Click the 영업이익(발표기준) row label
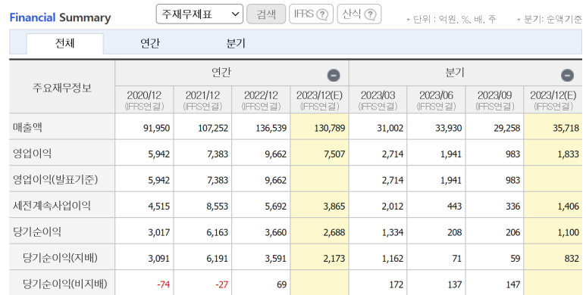The image size is (586, 295). (55, 179)
